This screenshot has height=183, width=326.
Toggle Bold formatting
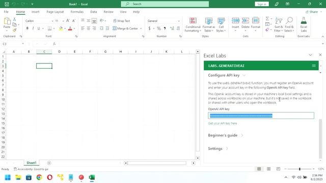click(x=27, y=28)
